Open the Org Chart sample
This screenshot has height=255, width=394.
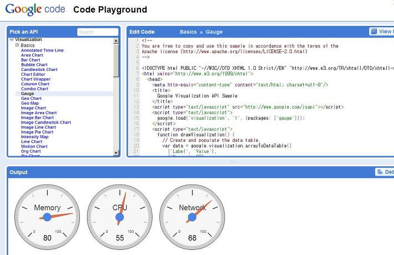[31, 151]
